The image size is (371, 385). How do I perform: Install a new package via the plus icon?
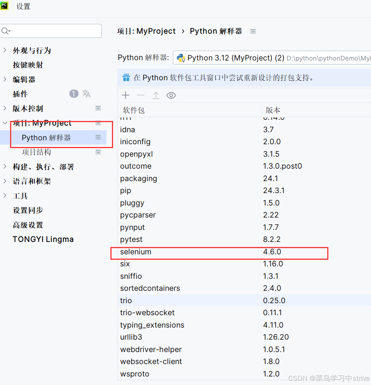[x=125, y=95]
